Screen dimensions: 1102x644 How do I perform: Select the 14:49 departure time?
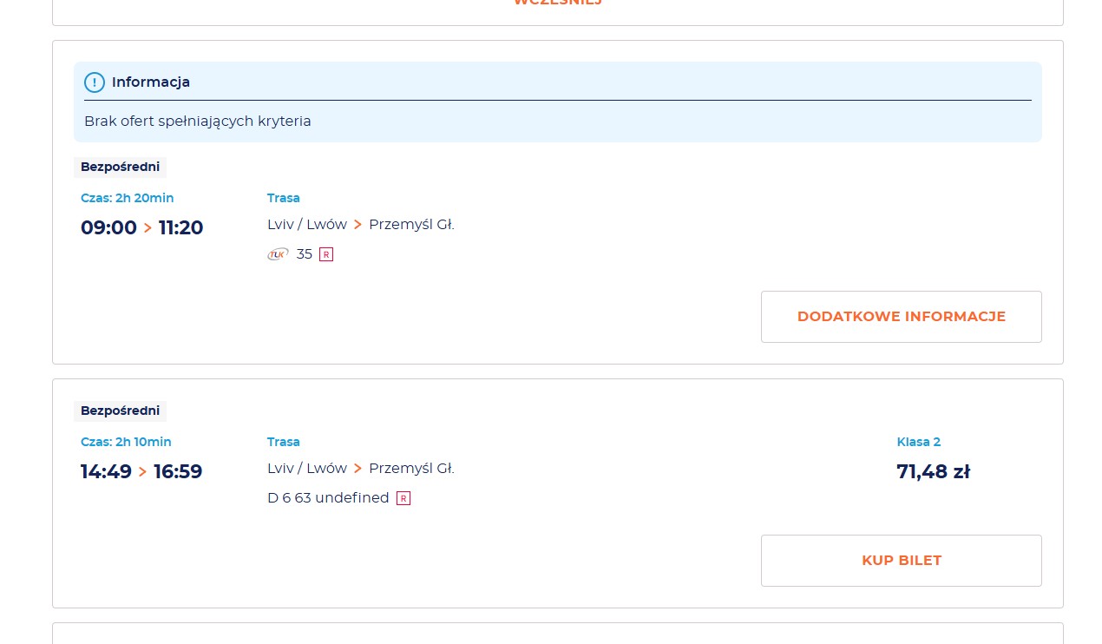(106, 471)
